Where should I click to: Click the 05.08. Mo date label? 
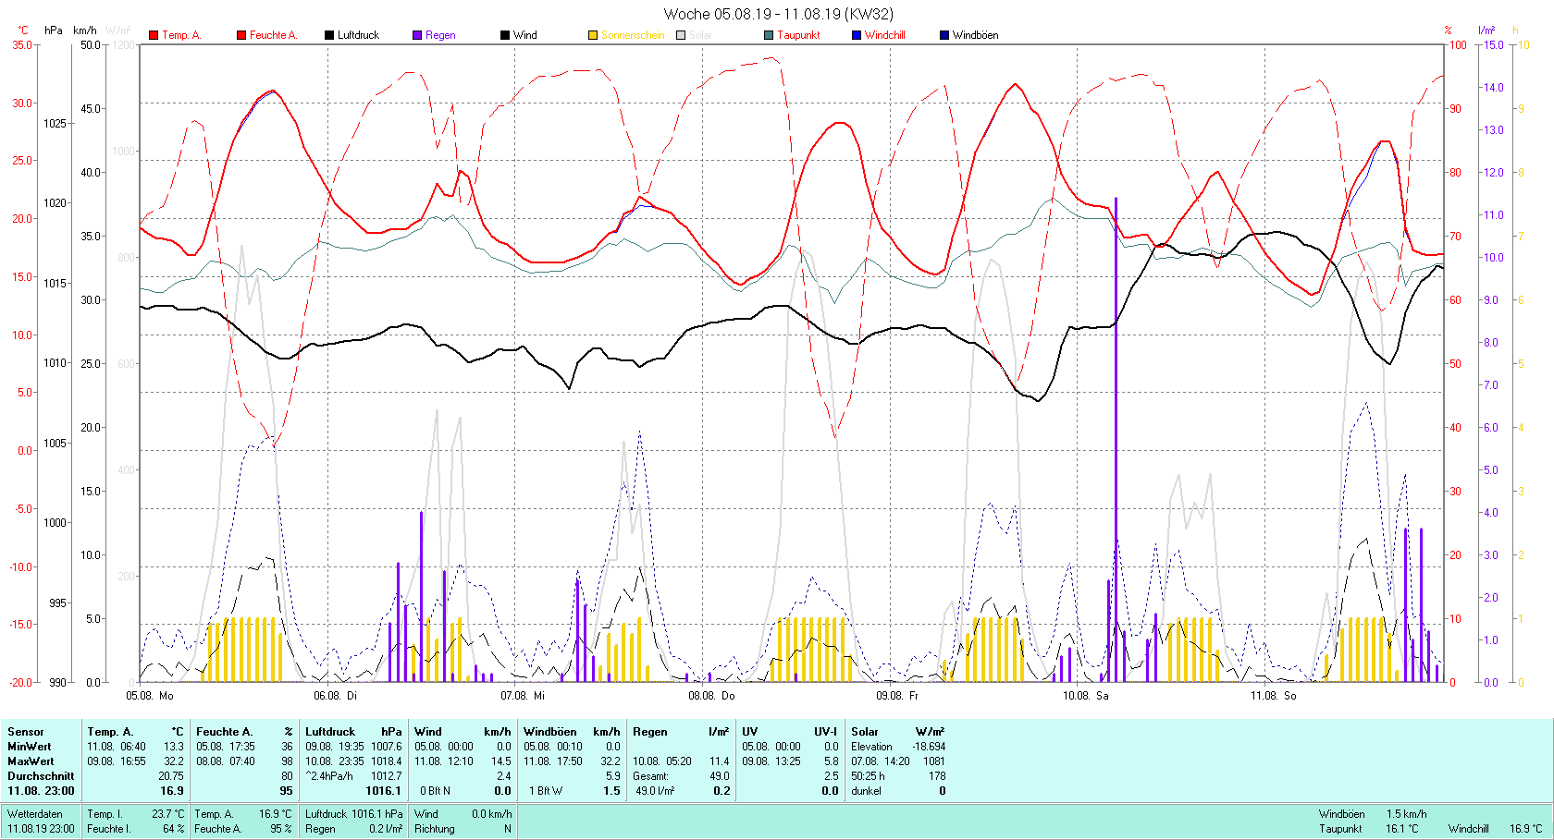pyautogui.click(x=150, y=695)
